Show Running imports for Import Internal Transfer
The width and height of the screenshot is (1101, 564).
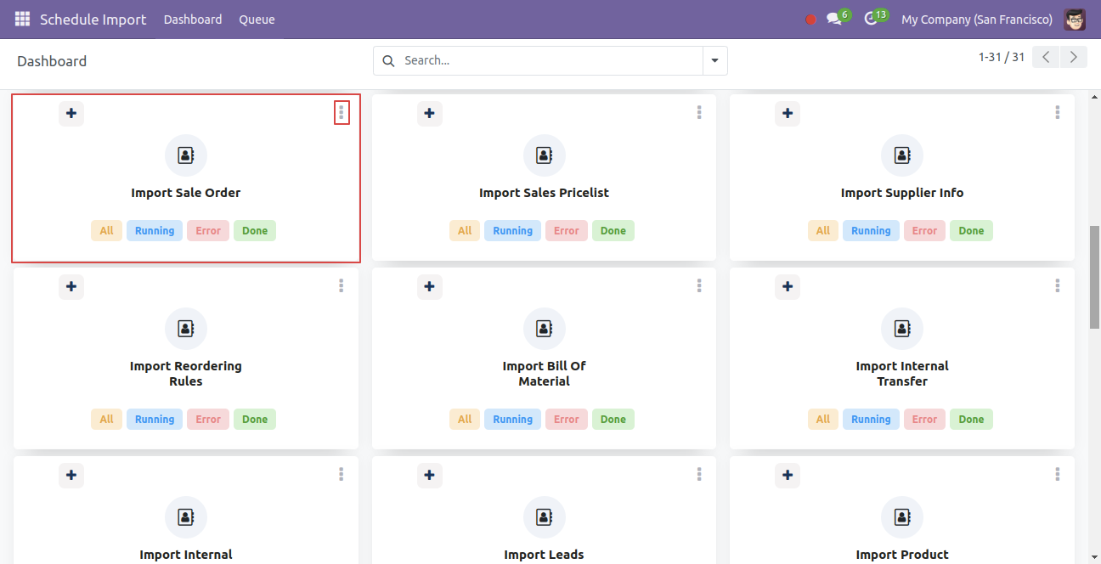(871, 420)
